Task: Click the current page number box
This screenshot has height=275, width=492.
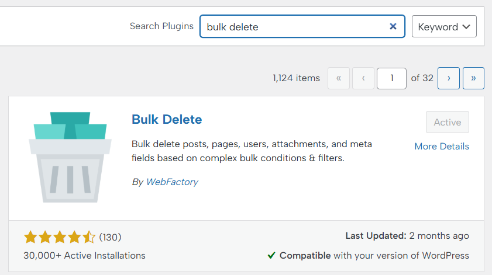Action: pyautogui.click(x=391, y=78)
